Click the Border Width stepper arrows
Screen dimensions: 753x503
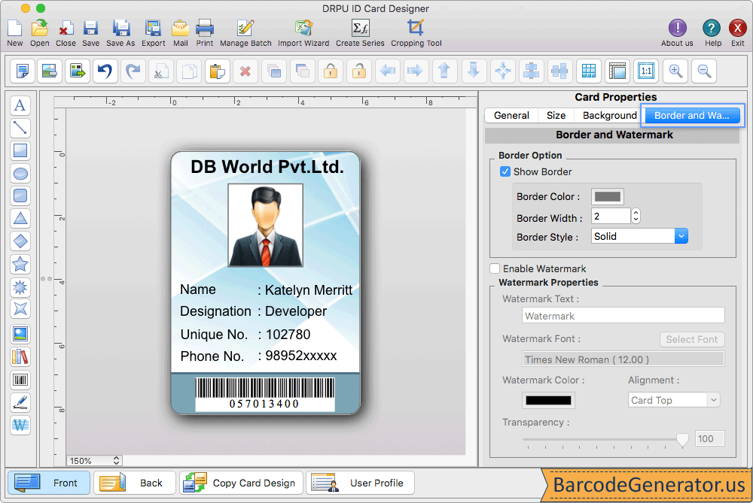[636, 216]
